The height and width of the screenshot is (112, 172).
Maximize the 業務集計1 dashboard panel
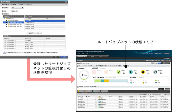(167, 61)
